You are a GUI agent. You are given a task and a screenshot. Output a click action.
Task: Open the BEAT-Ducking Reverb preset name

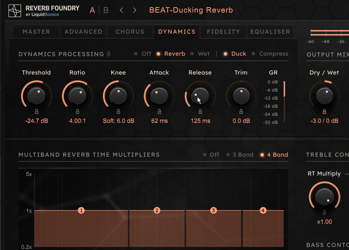point(191,10)
